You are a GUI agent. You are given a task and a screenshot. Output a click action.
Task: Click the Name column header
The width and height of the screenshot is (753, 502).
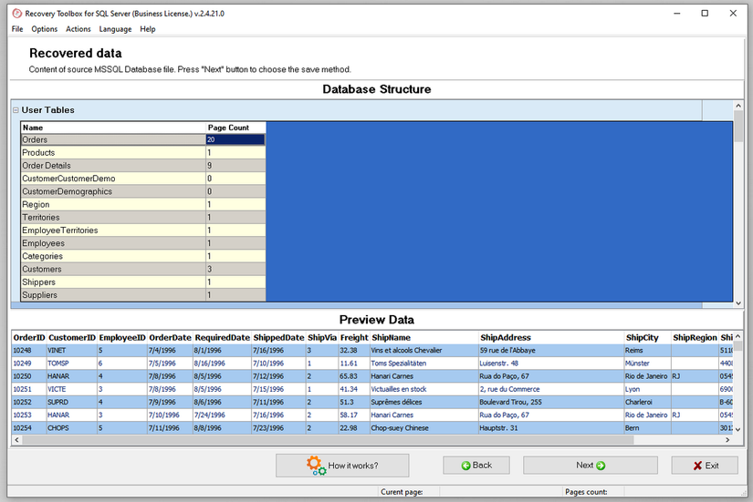click(113, 128)
